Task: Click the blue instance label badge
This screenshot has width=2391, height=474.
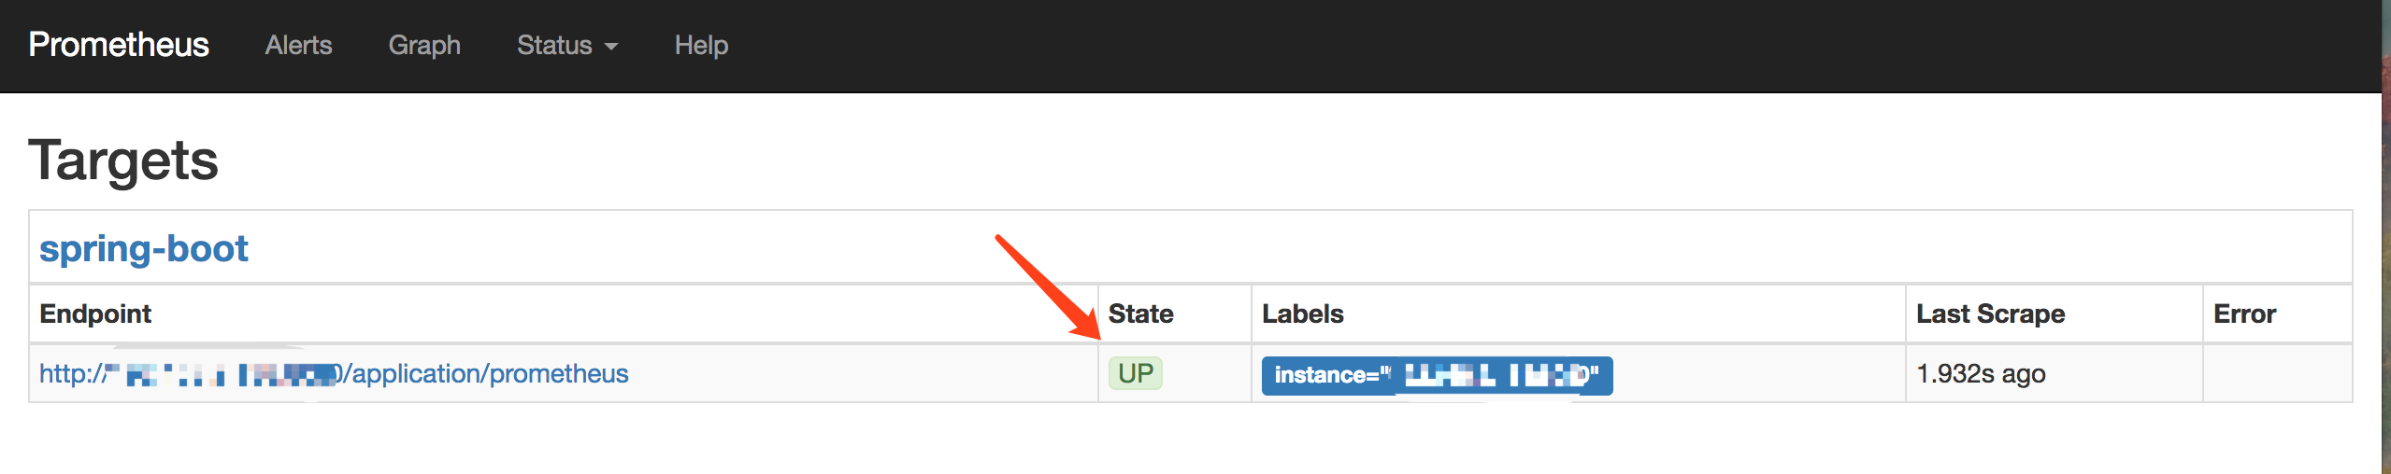Action: click(x=1437, y=375)
